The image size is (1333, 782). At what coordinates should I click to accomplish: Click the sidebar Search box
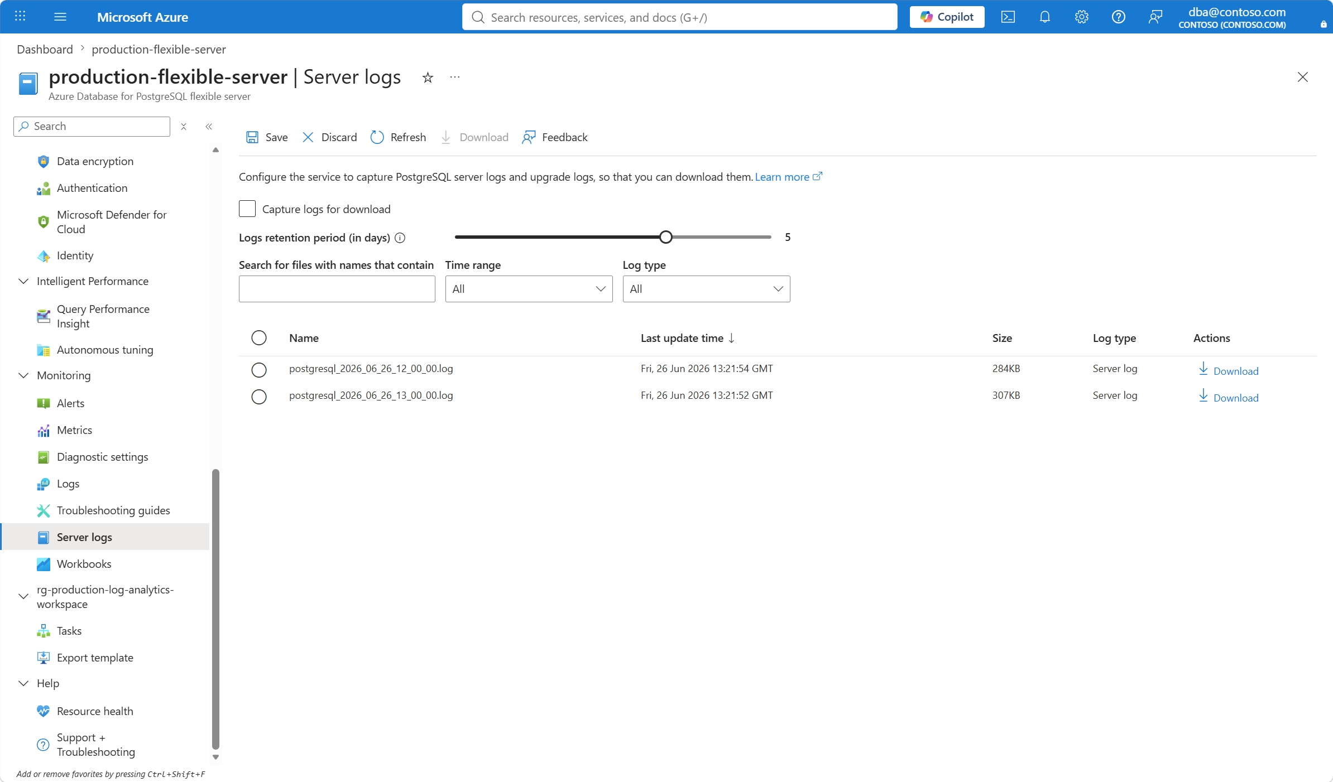pos(92,127)
